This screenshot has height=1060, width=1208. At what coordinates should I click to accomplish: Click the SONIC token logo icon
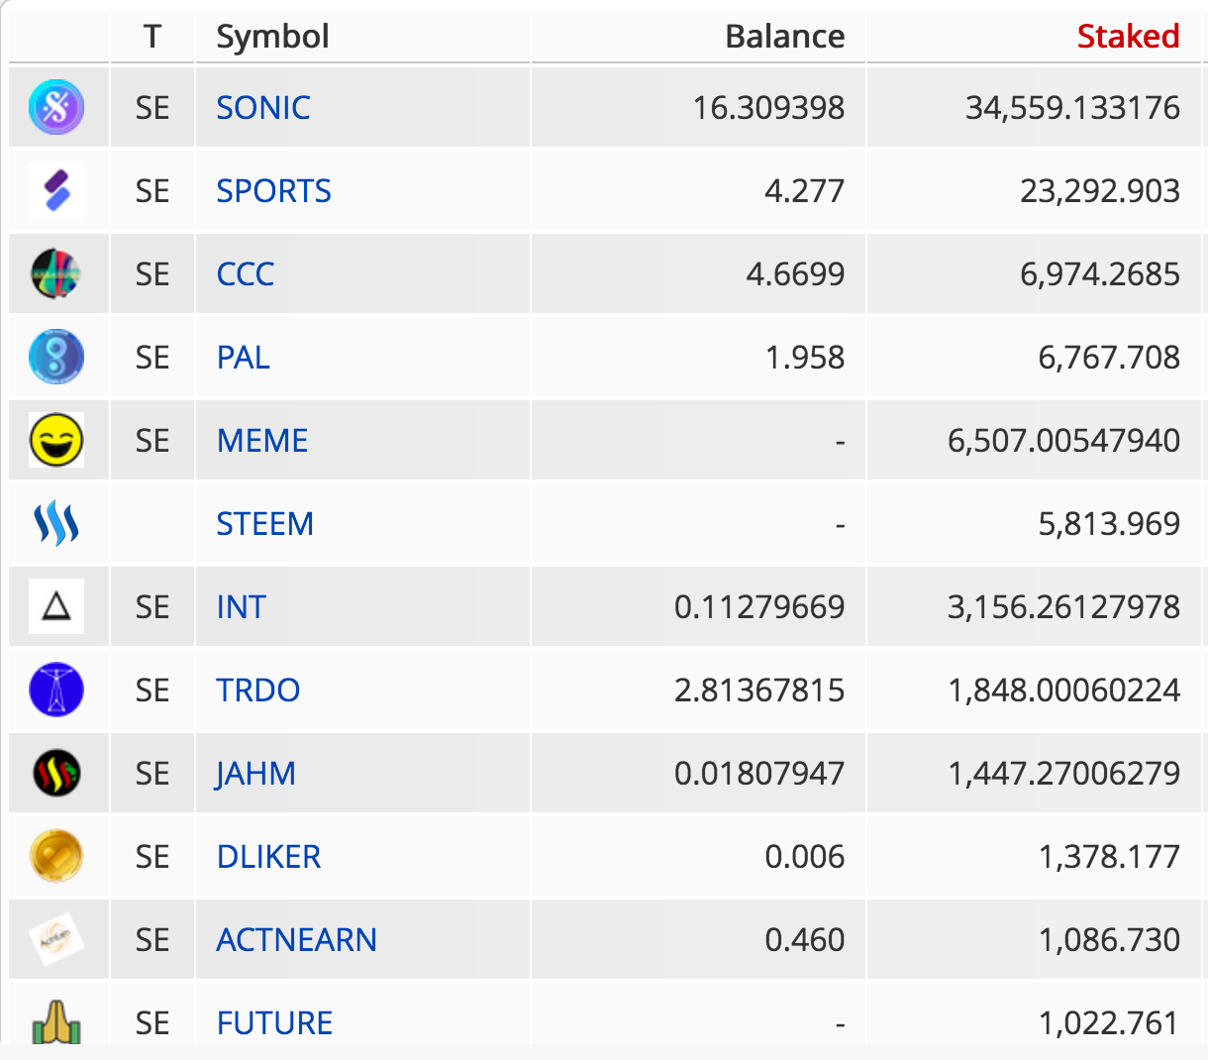(x=56, y=107)
